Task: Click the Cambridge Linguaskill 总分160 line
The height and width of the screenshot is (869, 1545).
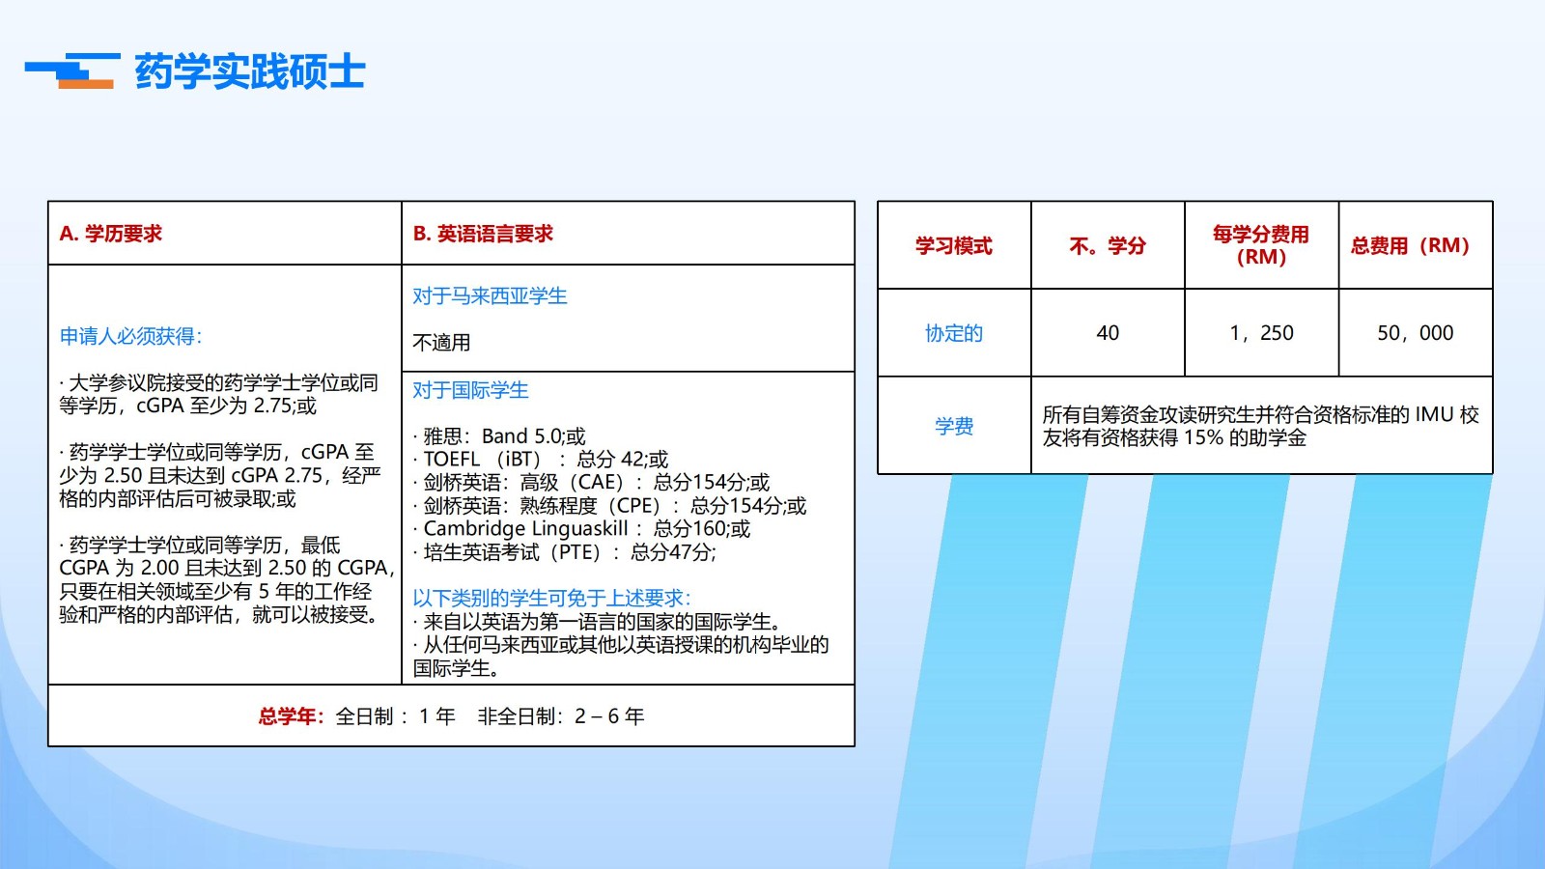Action: [581, 529]
